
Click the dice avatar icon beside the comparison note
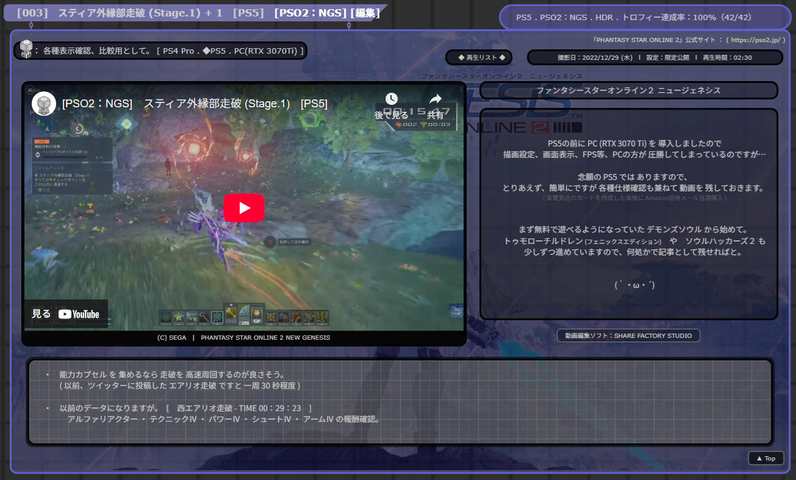tap(26, 50)
